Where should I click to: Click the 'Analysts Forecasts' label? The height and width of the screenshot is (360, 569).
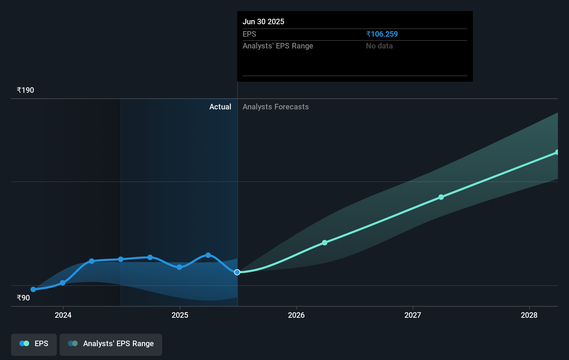click(x=275, y=107)
